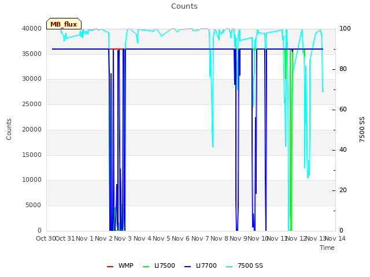370x277 pixels.
Task: Click the 'Nov 5' x-axis label
Action: pos(161,238)
